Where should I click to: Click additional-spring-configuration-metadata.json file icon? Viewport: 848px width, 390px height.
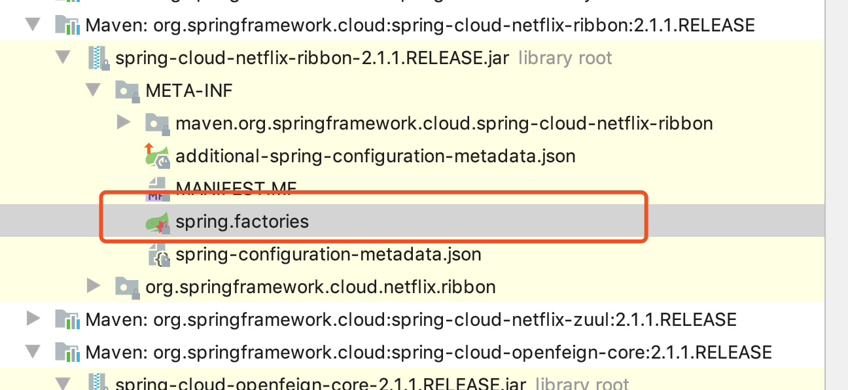click(x=156, y=156)
